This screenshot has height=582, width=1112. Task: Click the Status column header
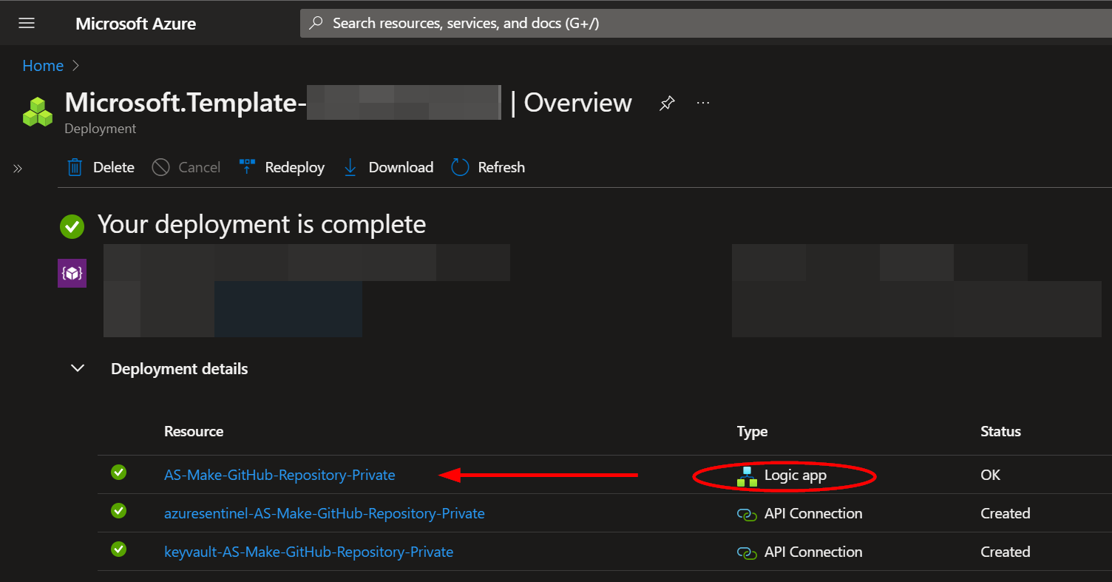[x=1000, y=431]
